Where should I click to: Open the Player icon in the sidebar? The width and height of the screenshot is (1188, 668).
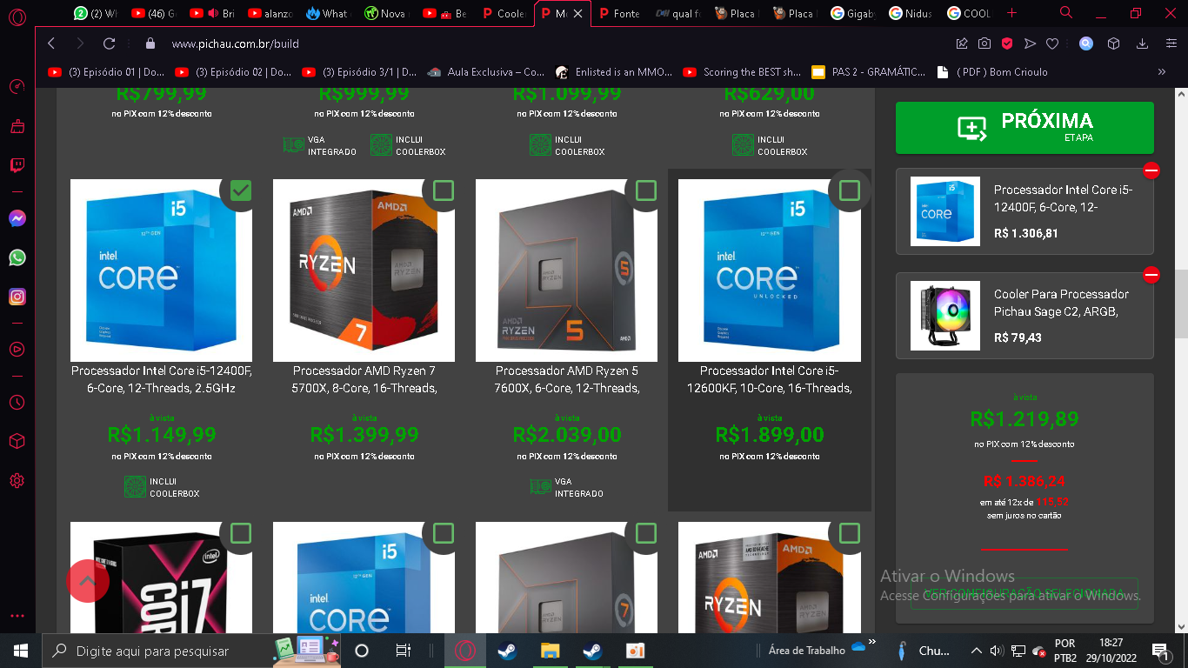[x=17, y=349]
